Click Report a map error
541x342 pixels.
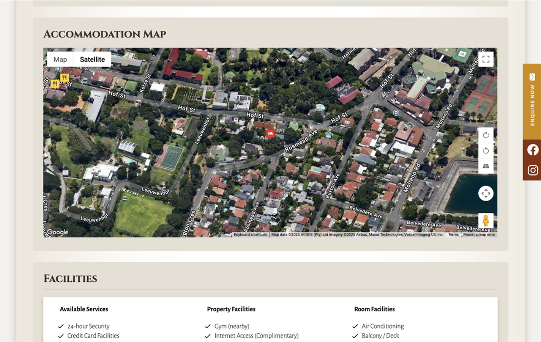pyautogui.click(x=479, y=235)
